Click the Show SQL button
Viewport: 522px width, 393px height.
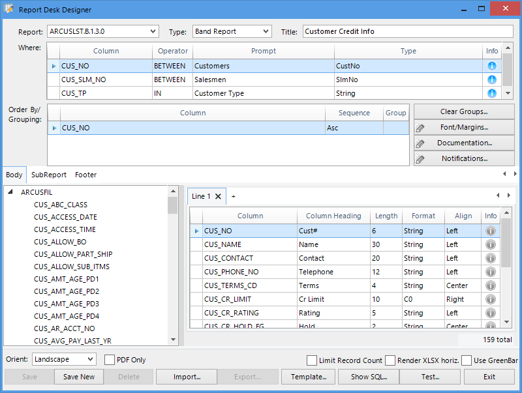coord(369,377)
